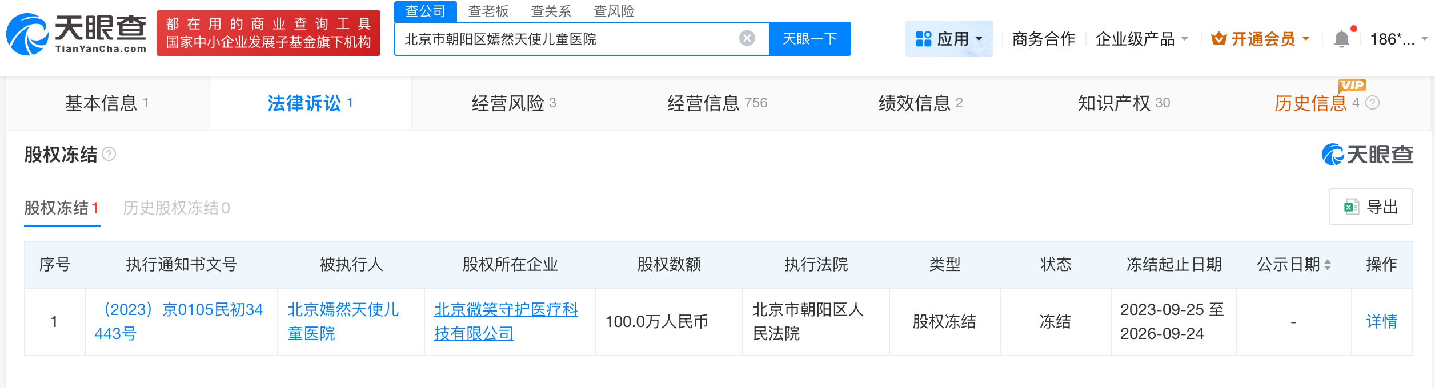This screenshot has height=388, width=1435.
Task: Sort by 公示日期 column arrows
Action: click(x=1328, y=265)
